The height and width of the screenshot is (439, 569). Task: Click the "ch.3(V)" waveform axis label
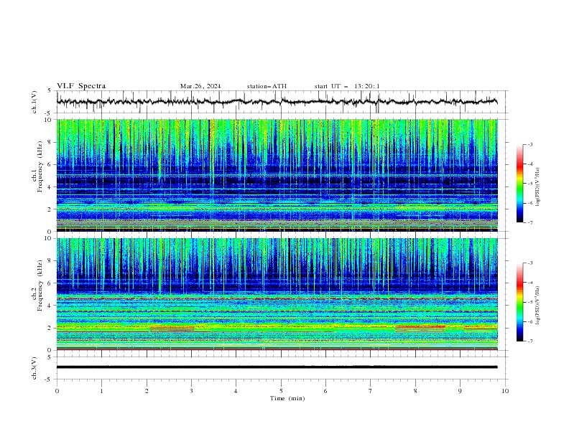coord(34,368)
